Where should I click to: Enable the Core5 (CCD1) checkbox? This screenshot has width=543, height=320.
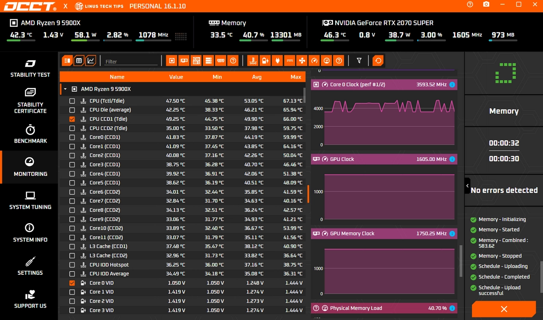click(72, 183)
